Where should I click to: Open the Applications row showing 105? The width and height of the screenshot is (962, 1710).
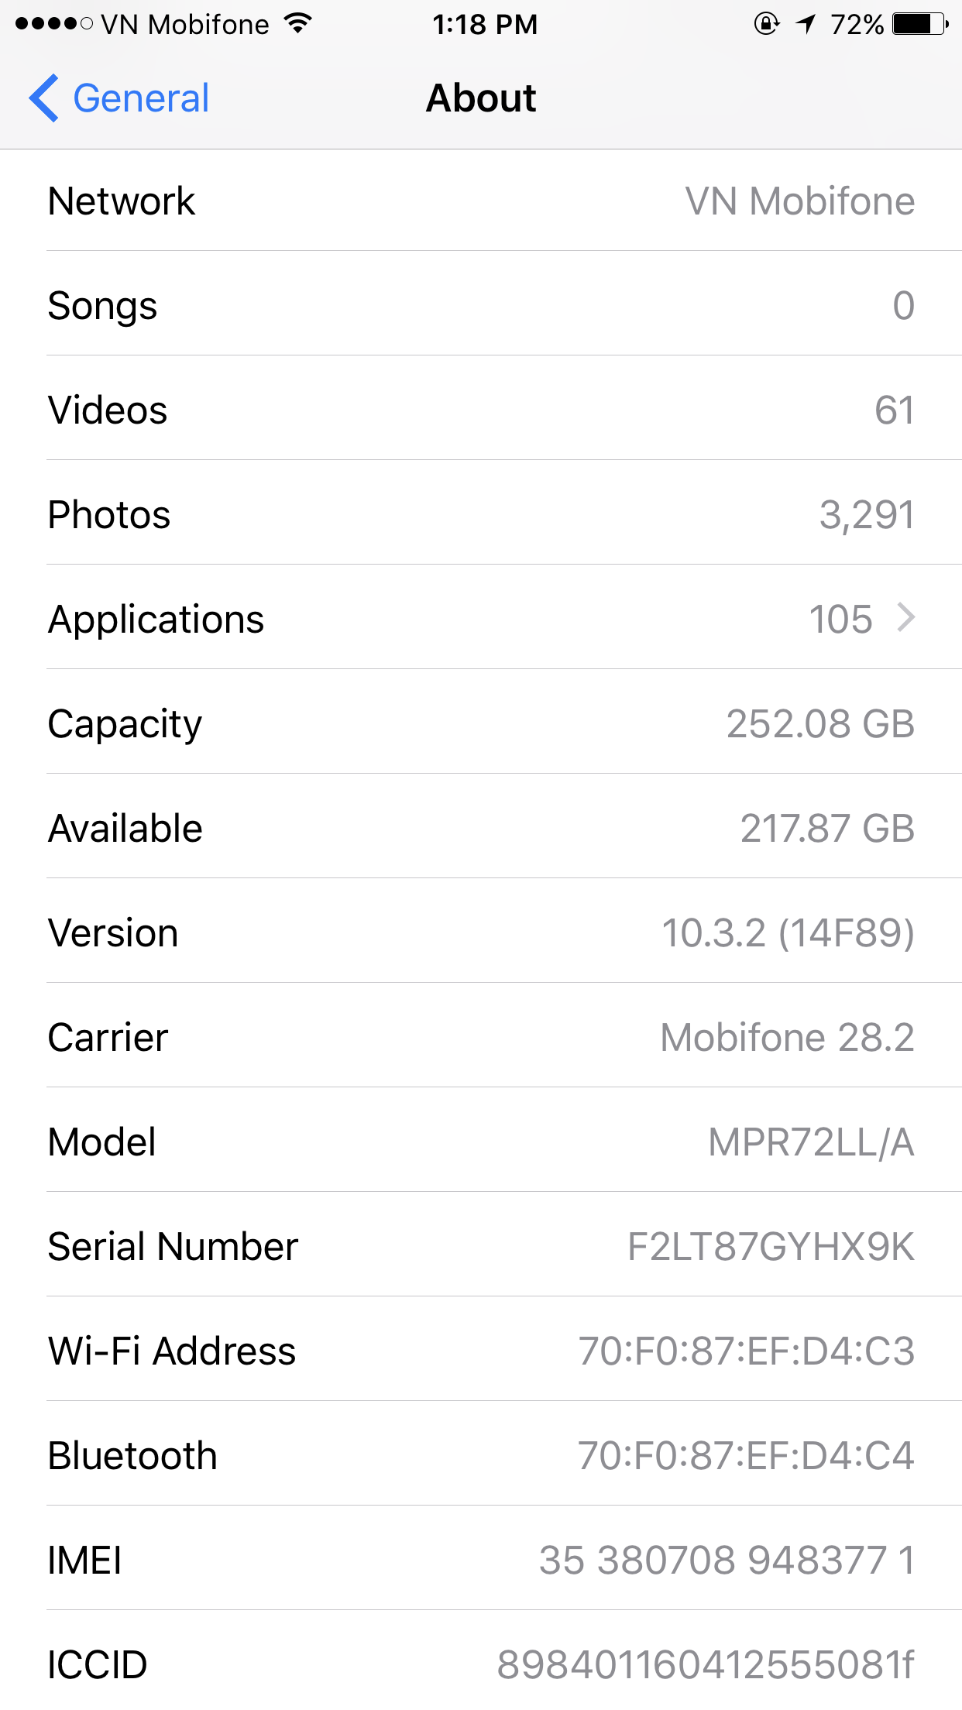tap(480, 619)
